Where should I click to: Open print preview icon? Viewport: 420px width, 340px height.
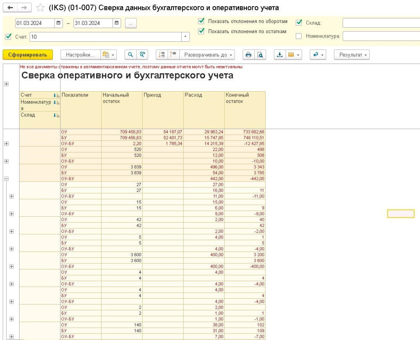(x=260, y=55)
